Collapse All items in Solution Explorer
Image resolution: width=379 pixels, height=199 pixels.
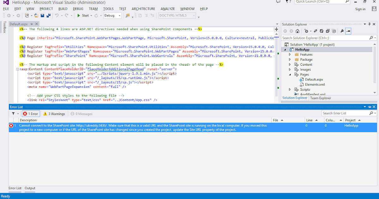328,31
